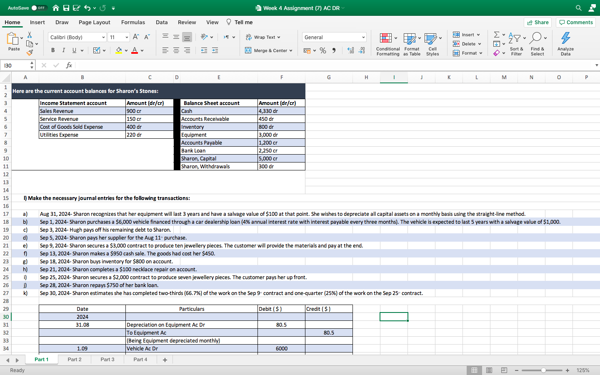The image size is (600, 375).
Task: Click the Share button
Action: tap(537, 22)
